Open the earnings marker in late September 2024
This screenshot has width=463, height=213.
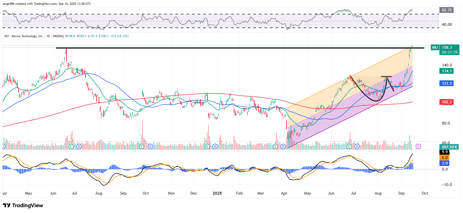(142, 146)
